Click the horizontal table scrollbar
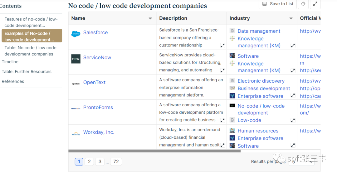This screenshot has width=337, height=173. pos(154,151)
